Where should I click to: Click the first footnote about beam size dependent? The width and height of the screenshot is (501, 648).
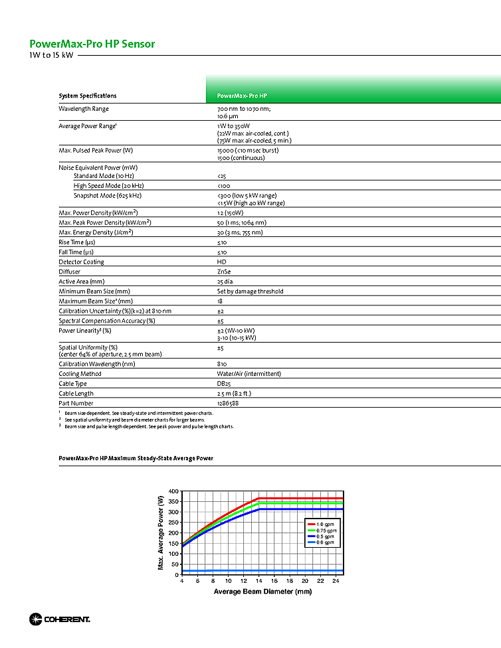tap(138, 414)
